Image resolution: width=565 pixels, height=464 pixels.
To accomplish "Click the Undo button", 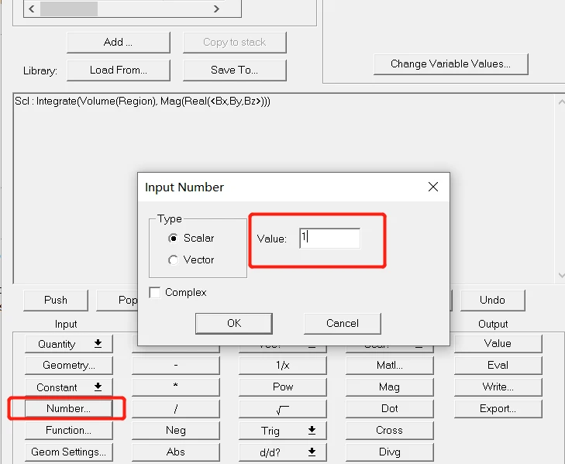I will click(493, 300).
